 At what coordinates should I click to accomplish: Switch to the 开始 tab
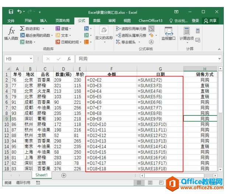click(x=28, y=21)
